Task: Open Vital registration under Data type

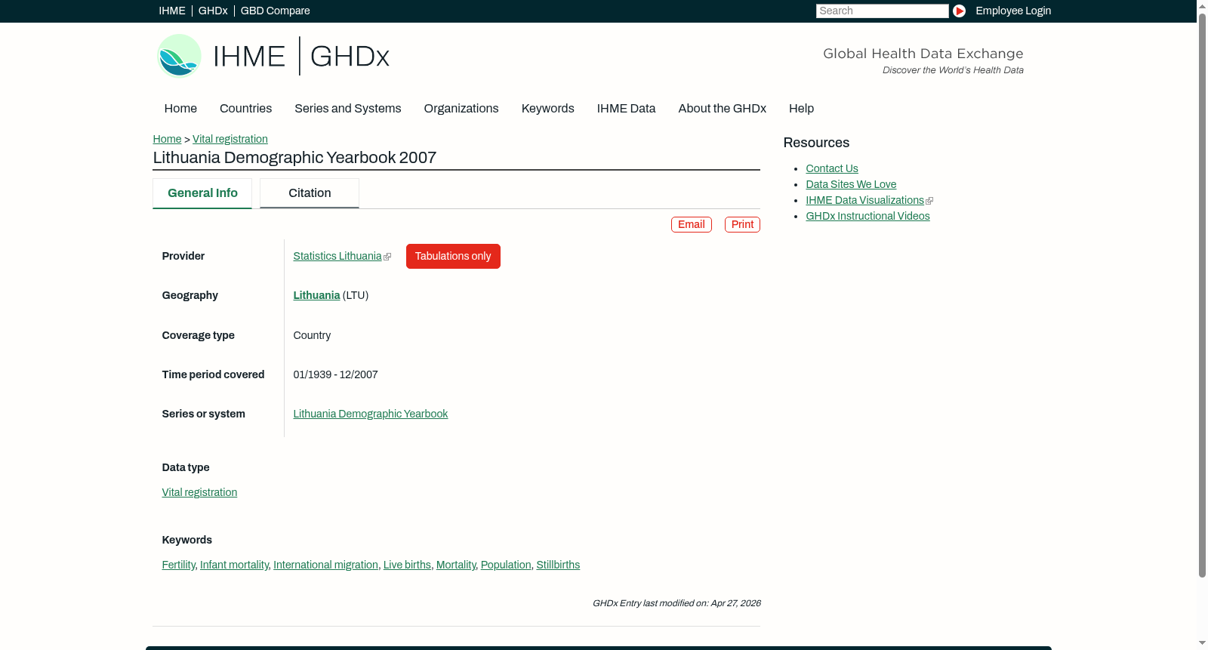Action: [x=199, y=492]
